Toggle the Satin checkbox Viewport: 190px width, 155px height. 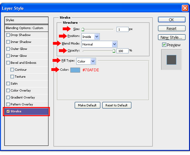pos(8,83)
